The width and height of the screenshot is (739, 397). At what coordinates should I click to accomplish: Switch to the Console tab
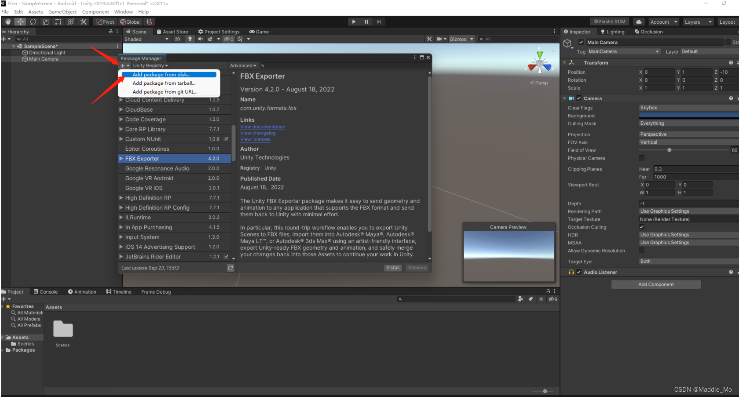point(46,292)
